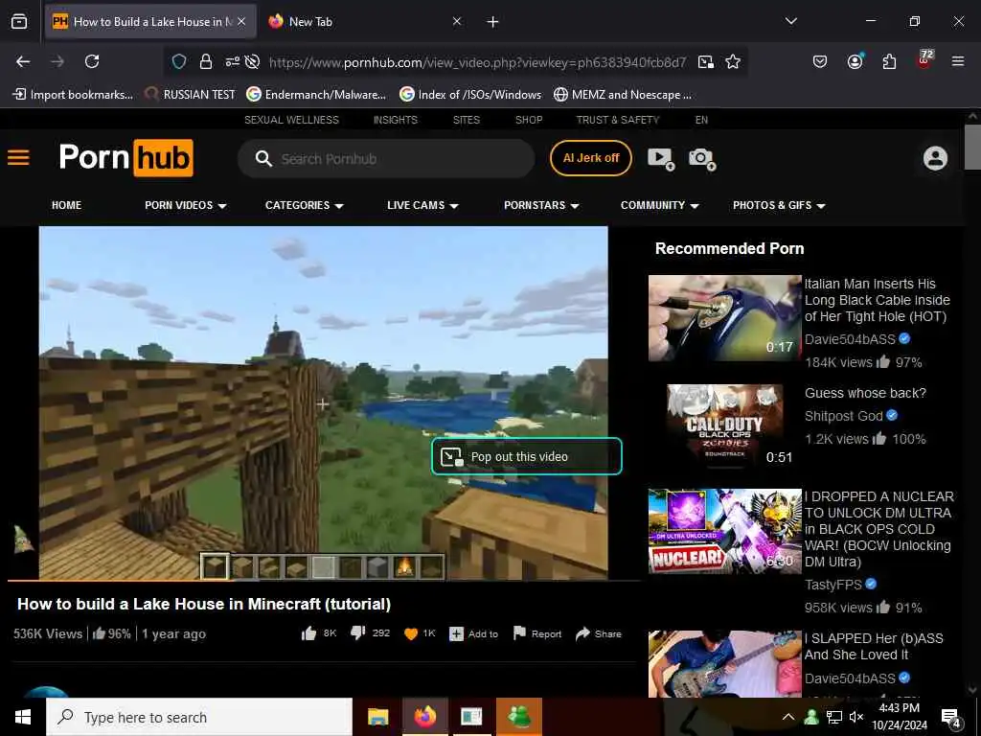Show hidden system tray icons chevron
The height and width of the screenshot is (736, 981).
tap(788, 717)
